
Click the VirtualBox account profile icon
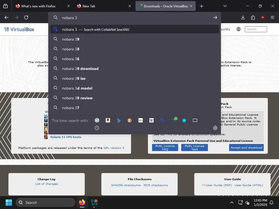click(x=239, y=29)
